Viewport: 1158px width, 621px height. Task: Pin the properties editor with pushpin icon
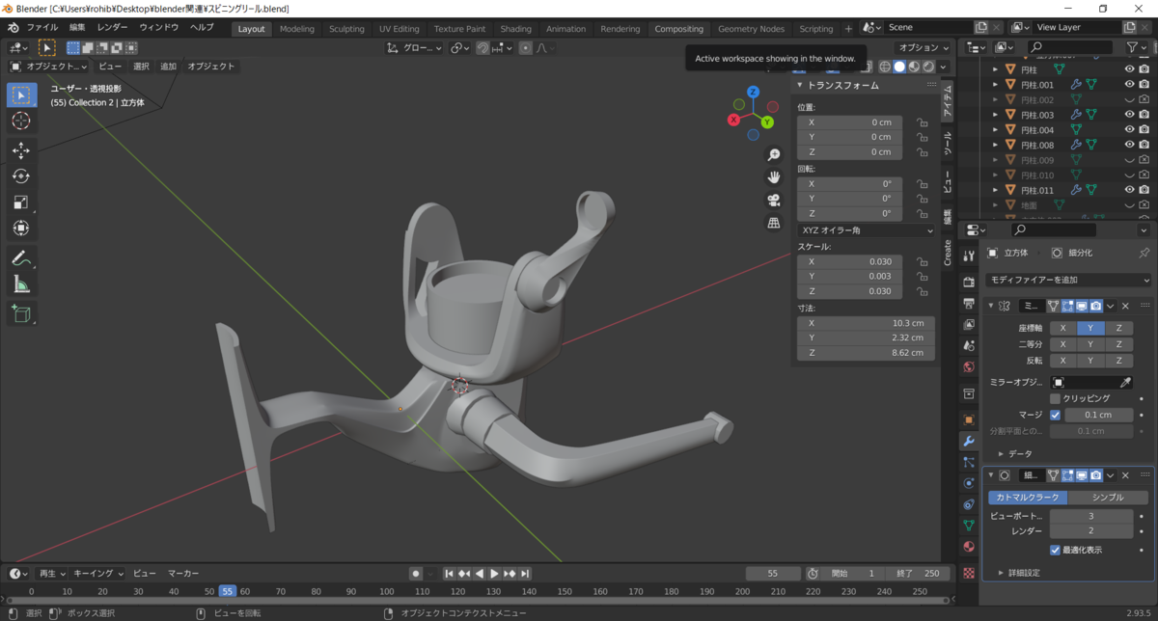point(1144,253)
